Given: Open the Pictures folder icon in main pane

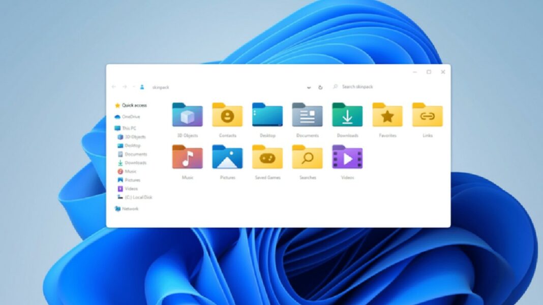Looking at the screenshot, I should coord(227,157).
